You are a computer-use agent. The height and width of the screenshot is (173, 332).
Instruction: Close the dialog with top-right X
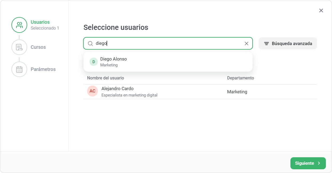pyautogui.click(x=321, y=10)
